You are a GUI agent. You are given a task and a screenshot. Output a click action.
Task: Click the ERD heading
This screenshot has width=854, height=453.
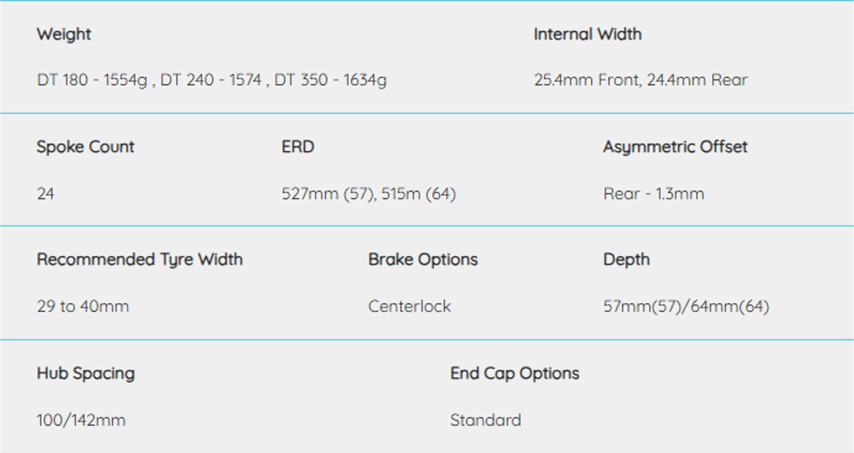(298, 147)
